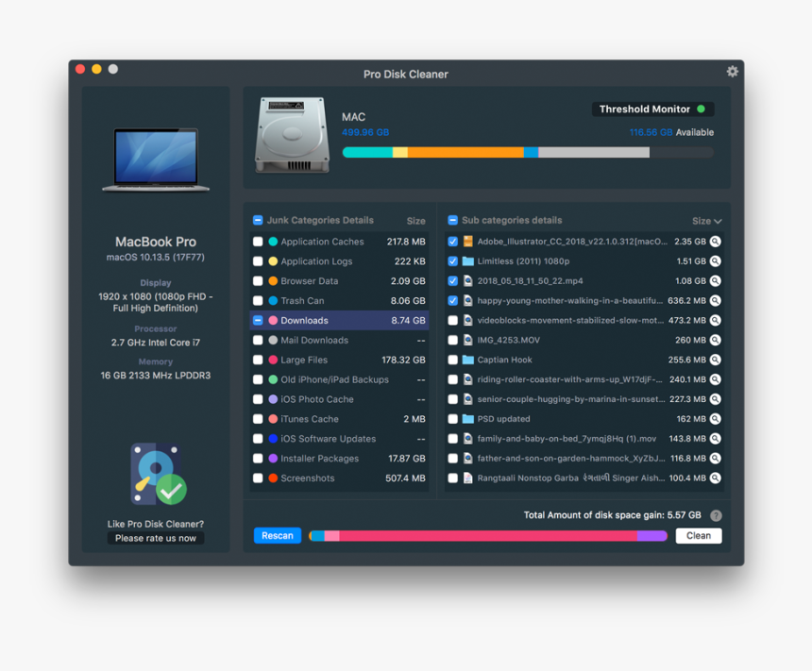Select the Mail Downloads category row

[x=339, y=340]
